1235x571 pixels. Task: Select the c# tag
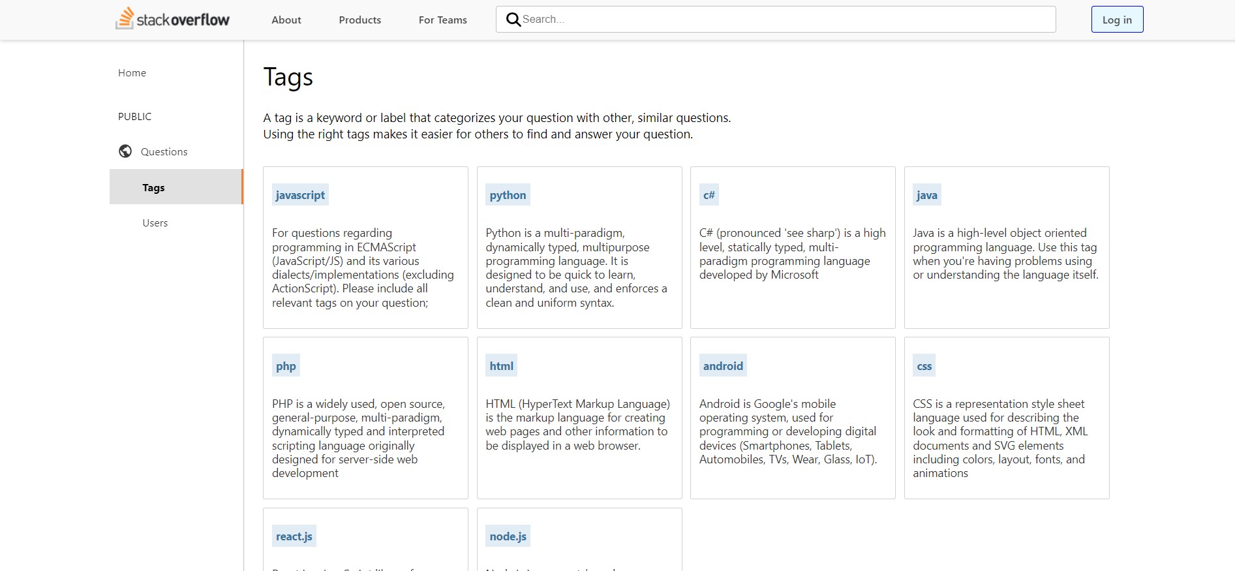point(709,195)
